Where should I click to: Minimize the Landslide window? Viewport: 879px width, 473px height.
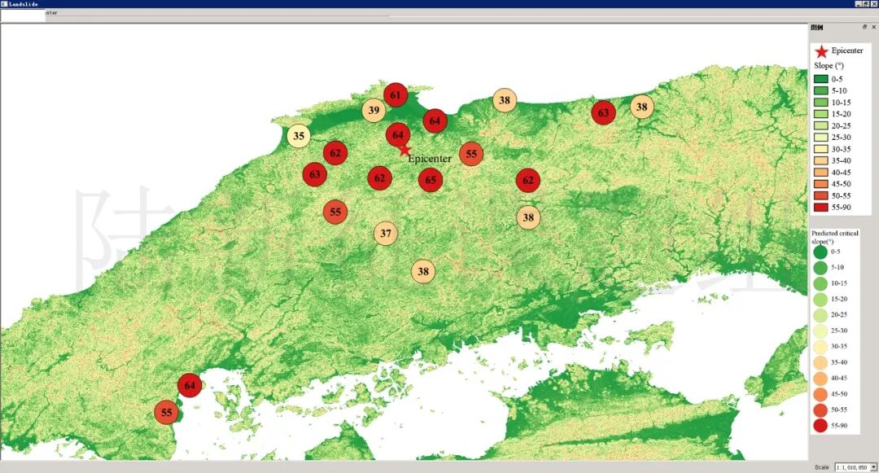[857, 4]
